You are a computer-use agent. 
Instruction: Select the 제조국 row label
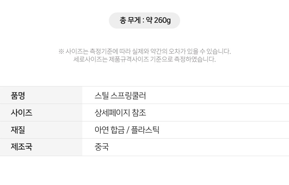(x=22, y=147)
